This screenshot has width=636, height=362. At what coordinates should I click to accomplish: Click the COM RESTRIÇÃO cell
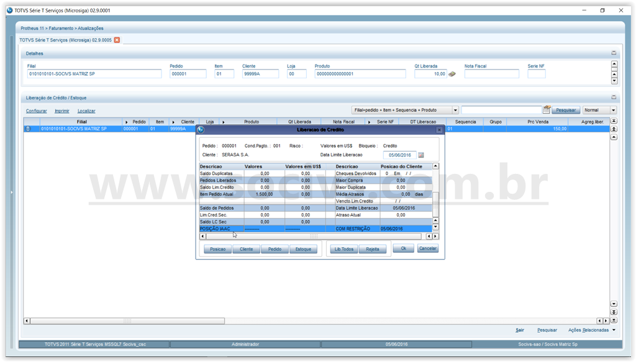point(353,229)
